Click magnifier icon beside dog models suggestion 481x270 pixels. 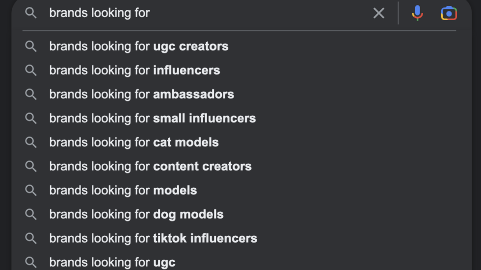(30, 214)
